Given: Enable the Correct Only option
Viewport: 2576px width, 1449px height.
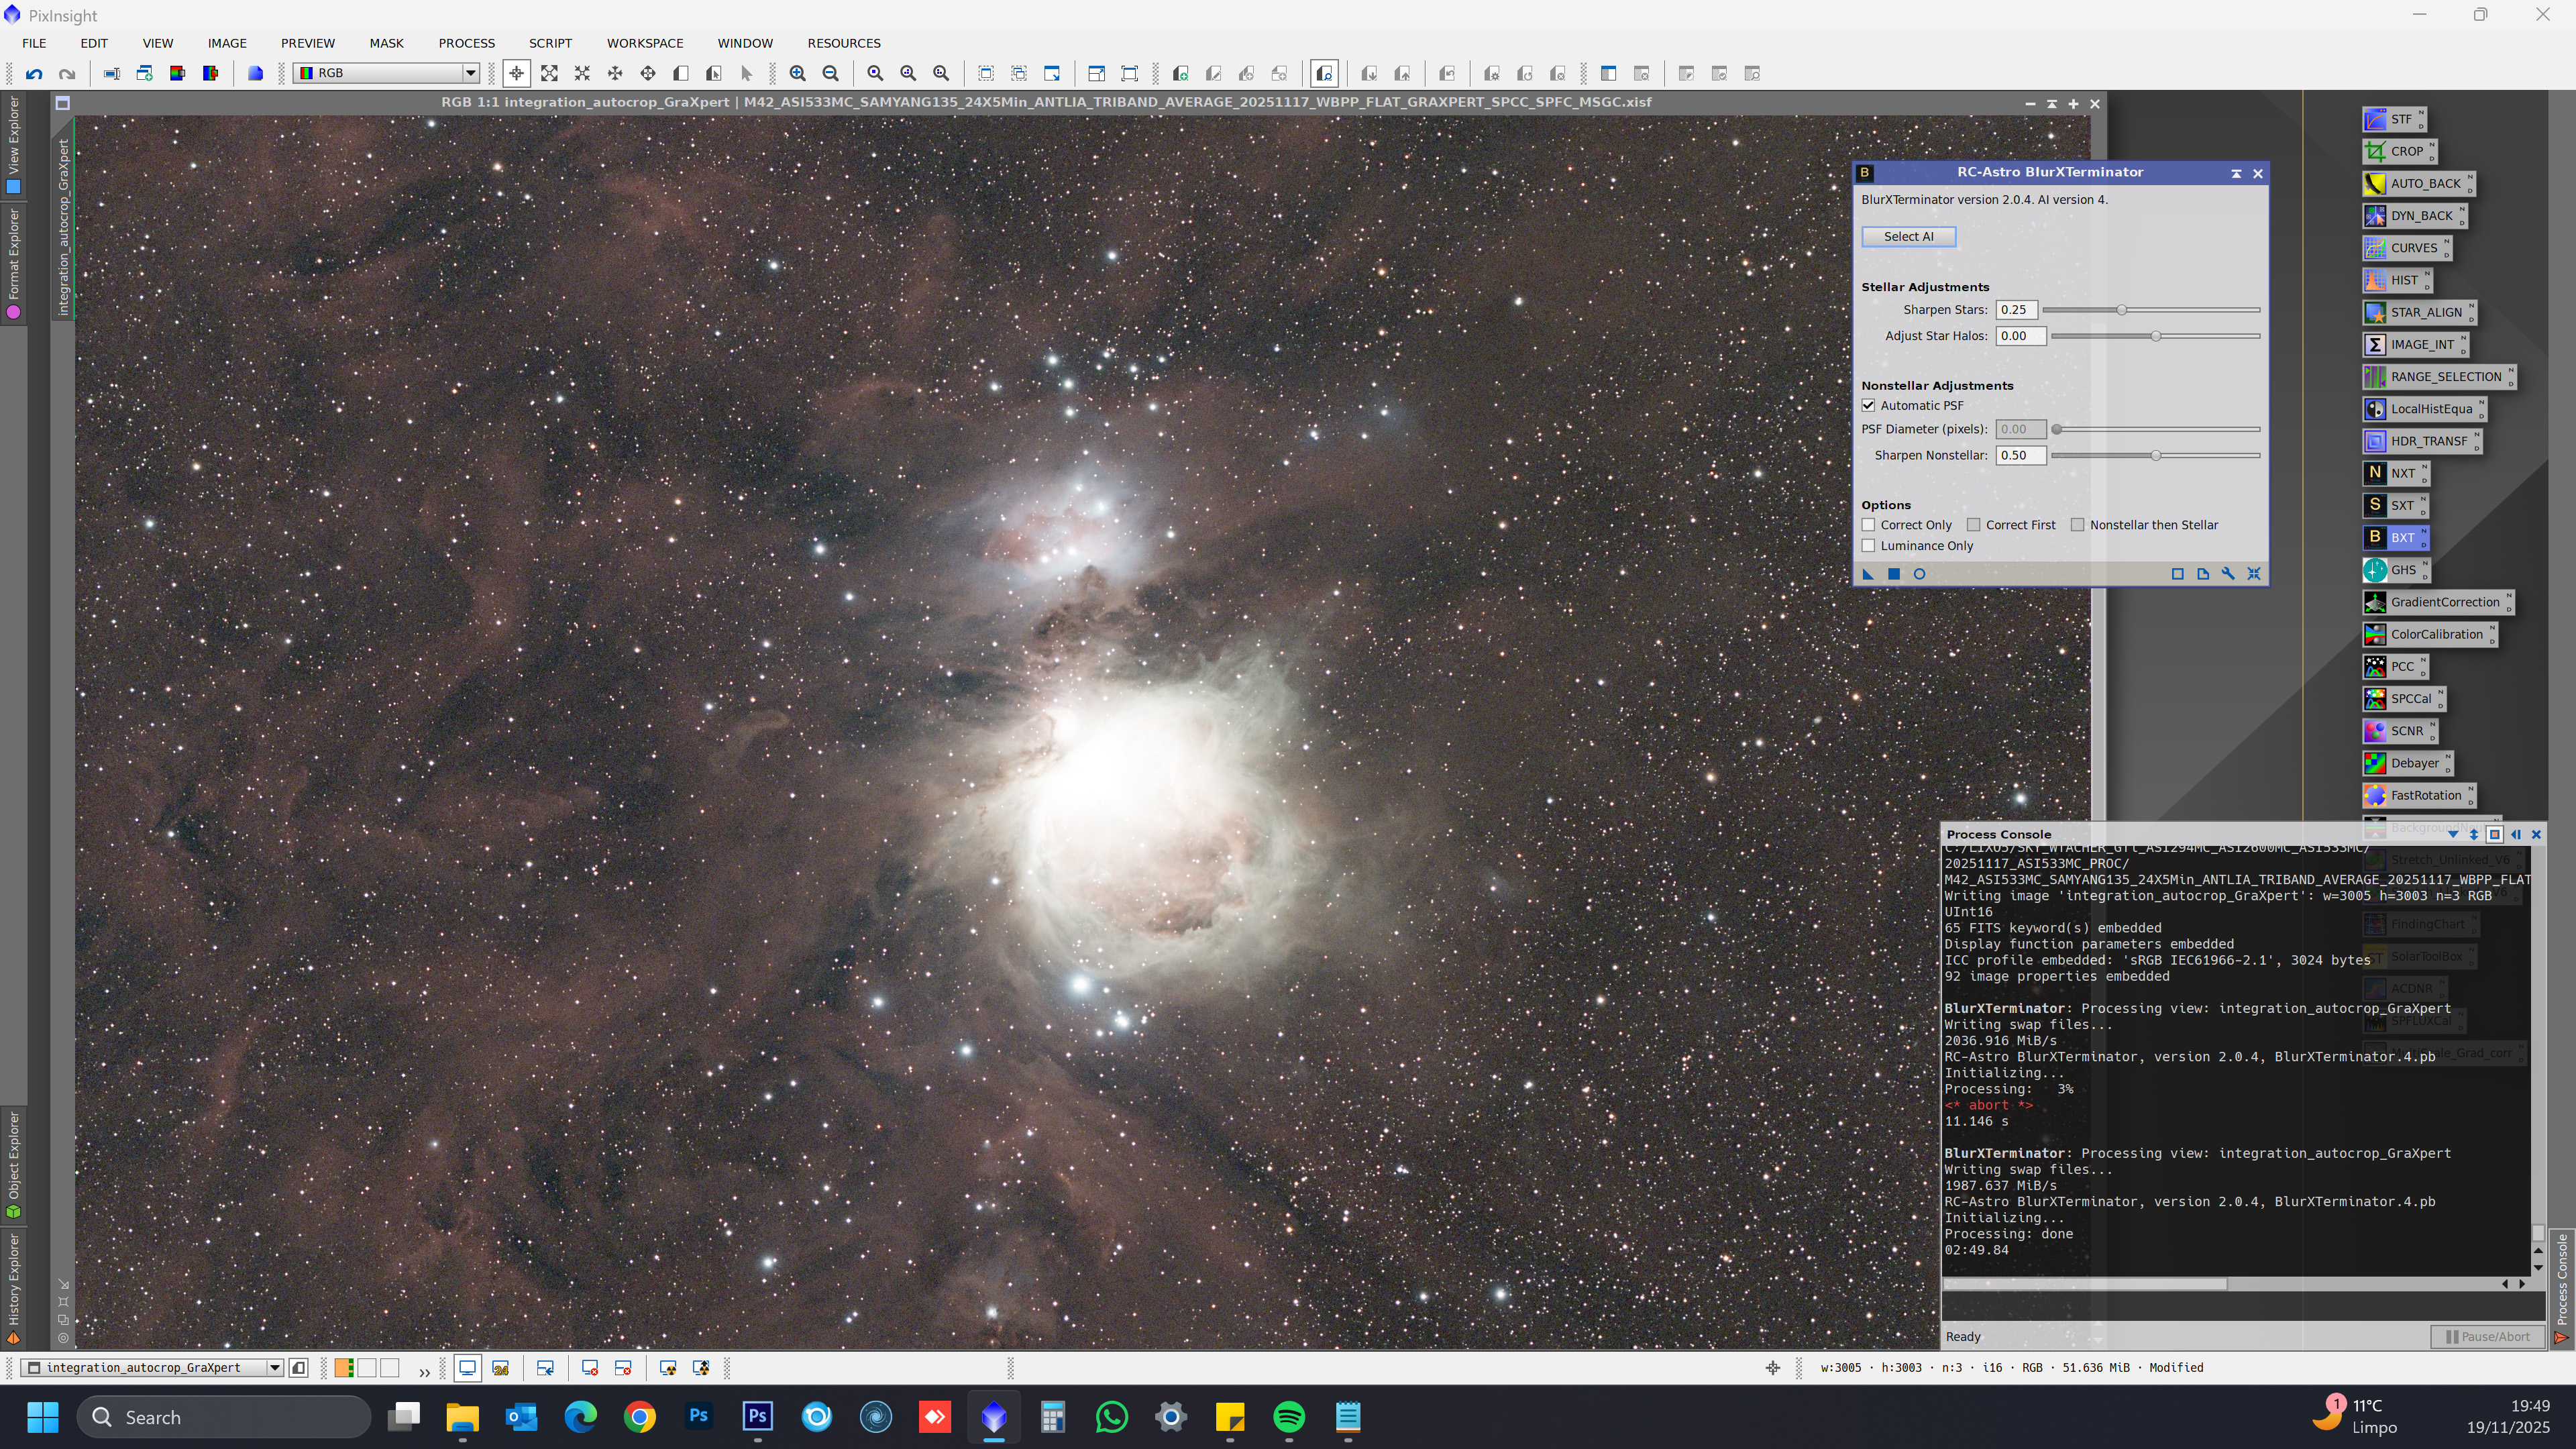Looking at the screenshot, I should pyautogui.click(x=1868, y=525).
